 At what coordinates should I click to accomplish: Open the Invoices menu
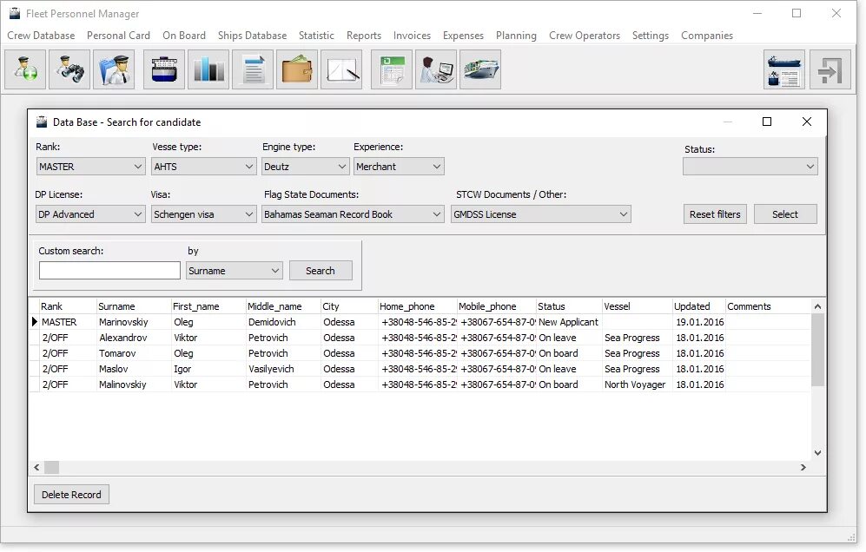pyautogui.click(x=412, y=36)
